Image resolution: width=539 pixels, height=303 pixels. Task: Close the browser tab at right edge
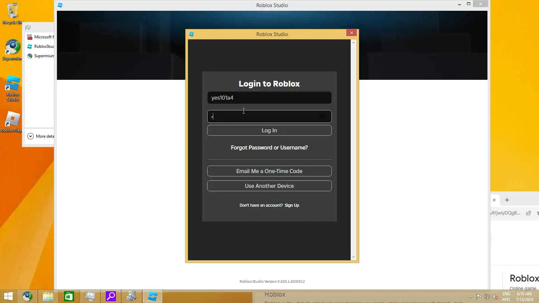click(x=494, y=200)
